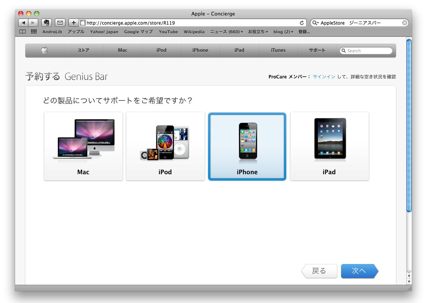
Task: Open the search magnifier dropdown in Safari
Action: (315, 23)
